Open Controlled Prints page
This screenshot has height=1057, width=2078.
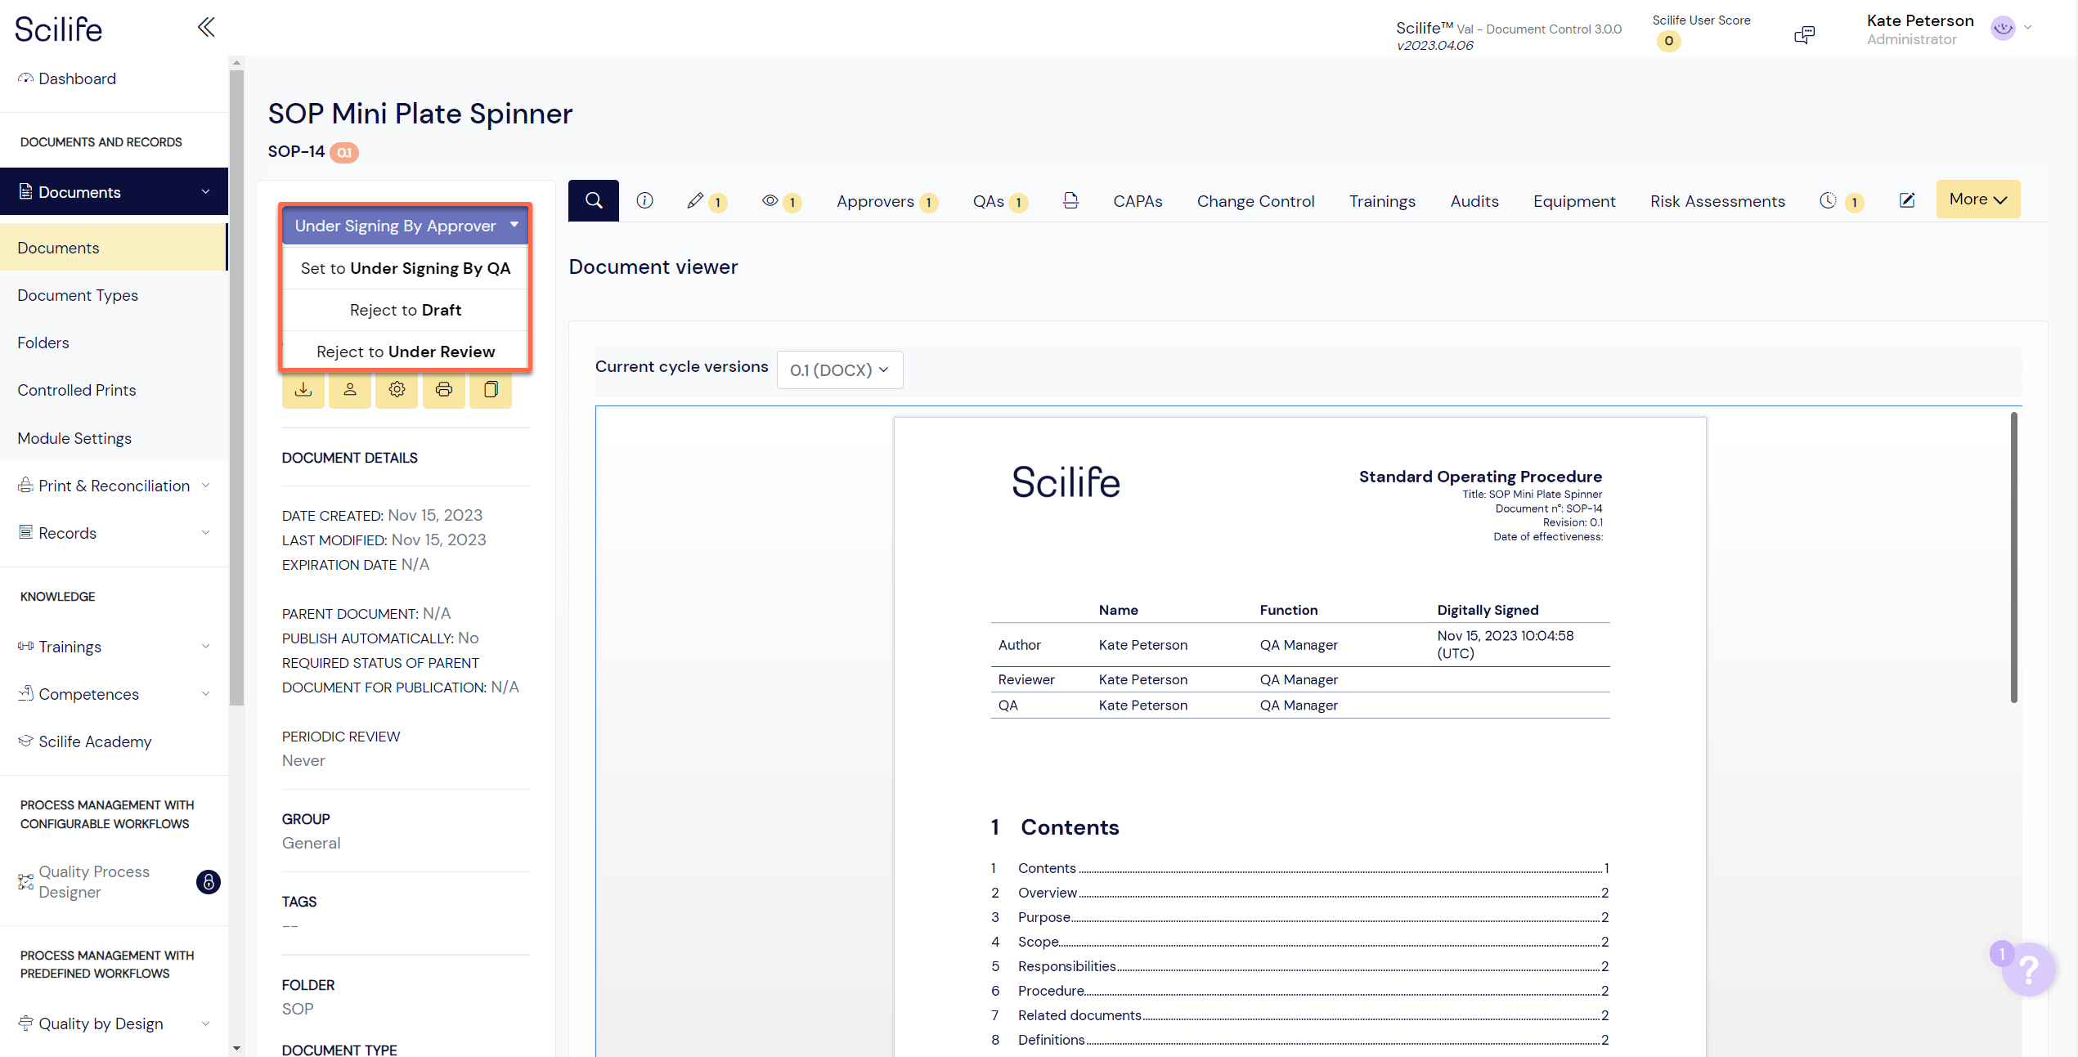click(77, 390)
